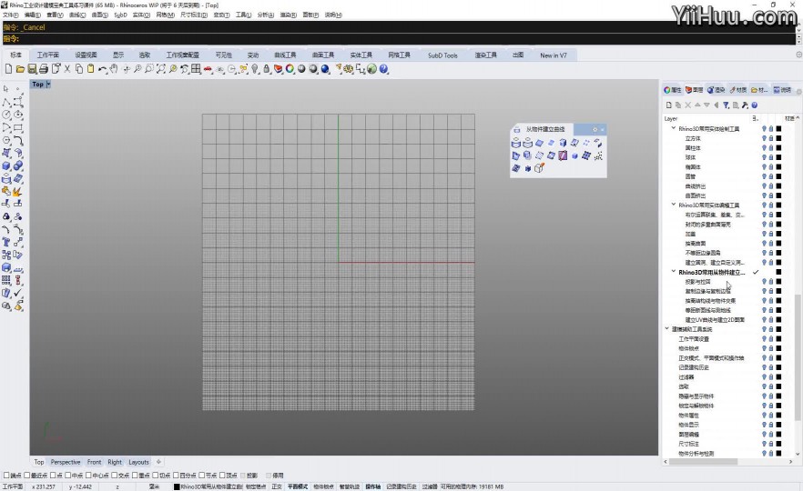
Task: Toggle lock icon of 球体 layer
Action: pos(771,157)
